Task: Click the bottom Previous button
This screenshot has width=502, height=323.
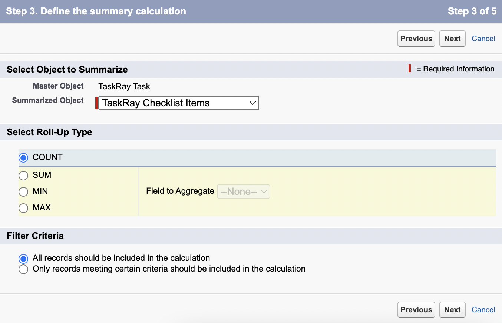Action: 416,310
